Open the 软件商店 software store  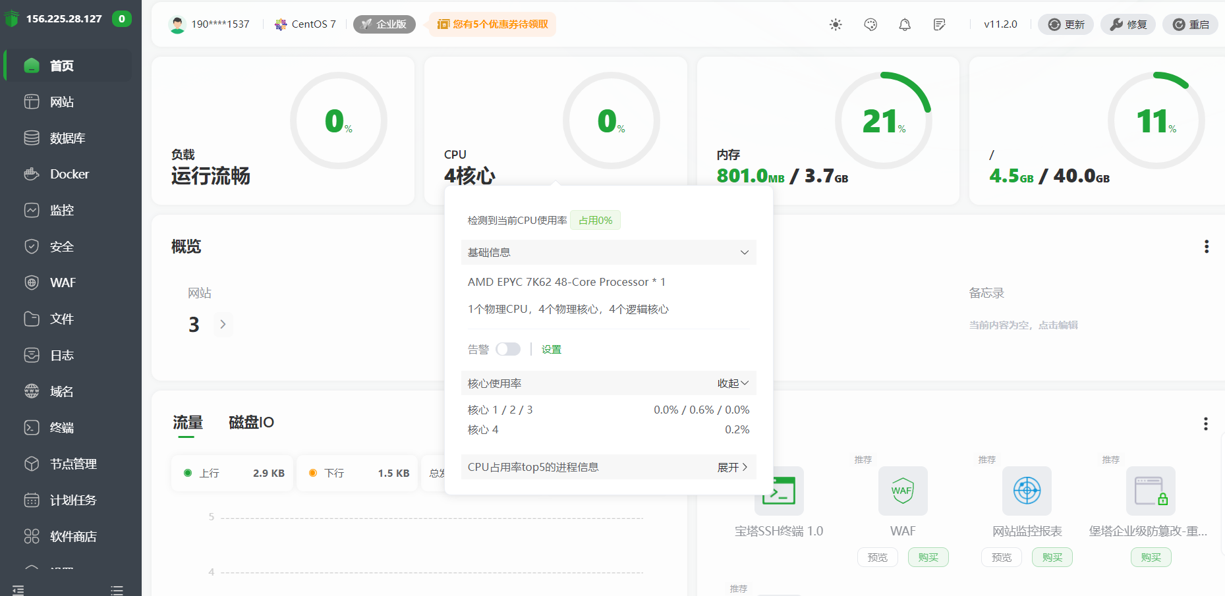tap(72, 536)
